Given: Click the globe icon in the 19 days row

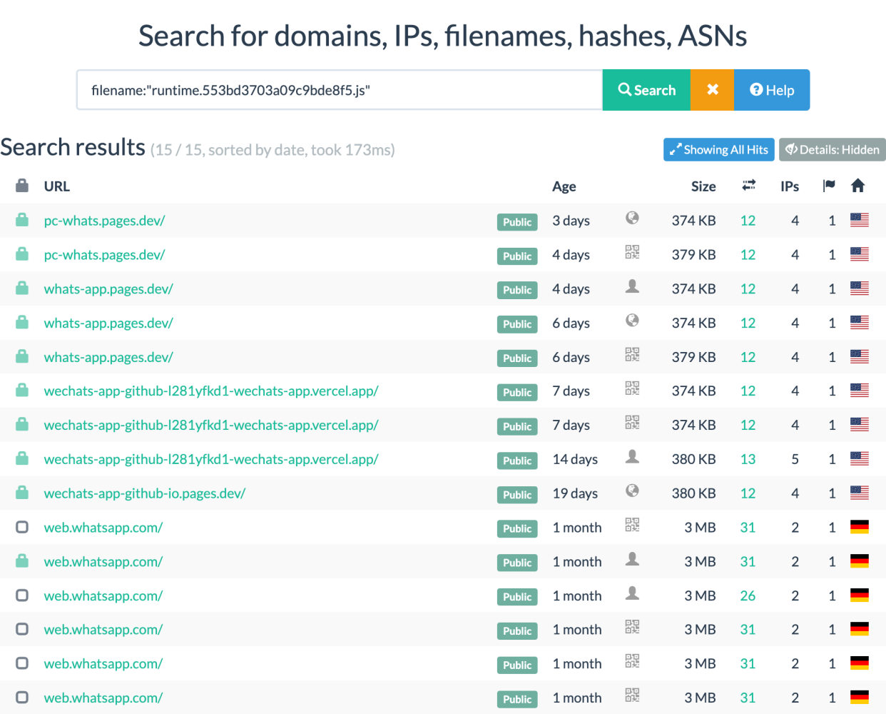Looking at the screenshot, I should (632, 491).
